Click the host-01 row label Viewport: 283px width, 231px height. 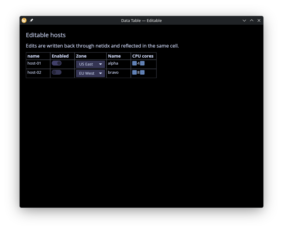point(34,63)
